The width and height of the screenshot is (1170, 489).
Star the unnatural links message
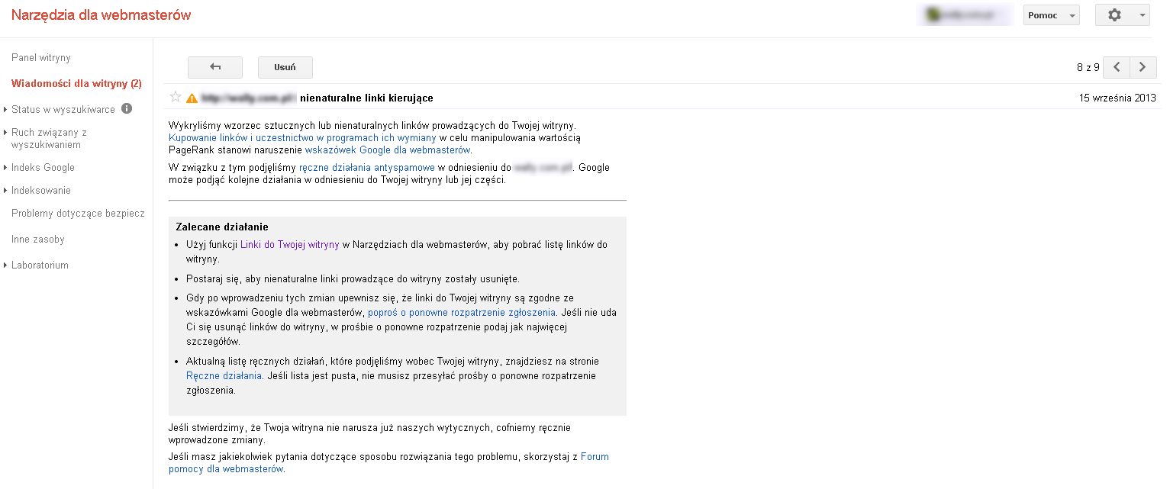click(176, 97)
